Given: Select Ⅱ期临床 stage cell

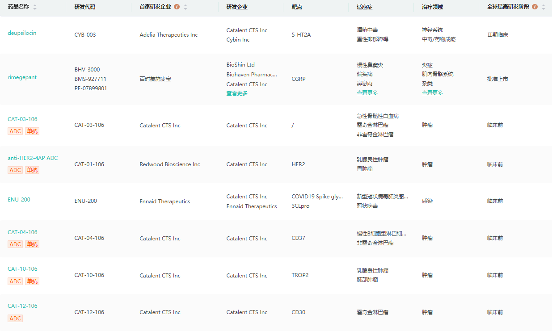Looking at the screenshot, I should point(497,35).
